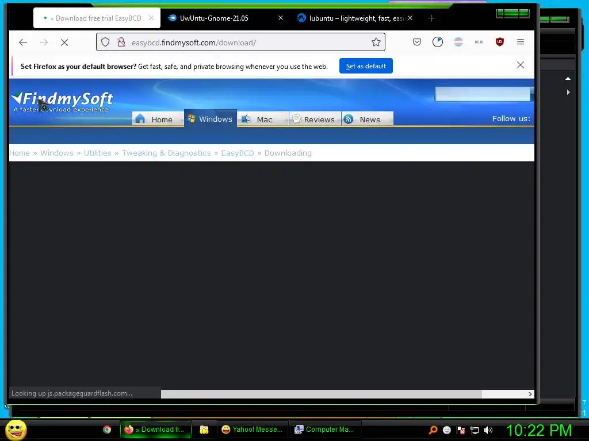Click the Follow us label
The width and height of the screenshot is (589, 441).
tap(511, 118)
